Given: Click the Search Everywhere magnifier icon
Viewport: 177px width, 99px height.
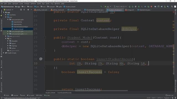Looking at the screenshot, I should tap(172, 7).
